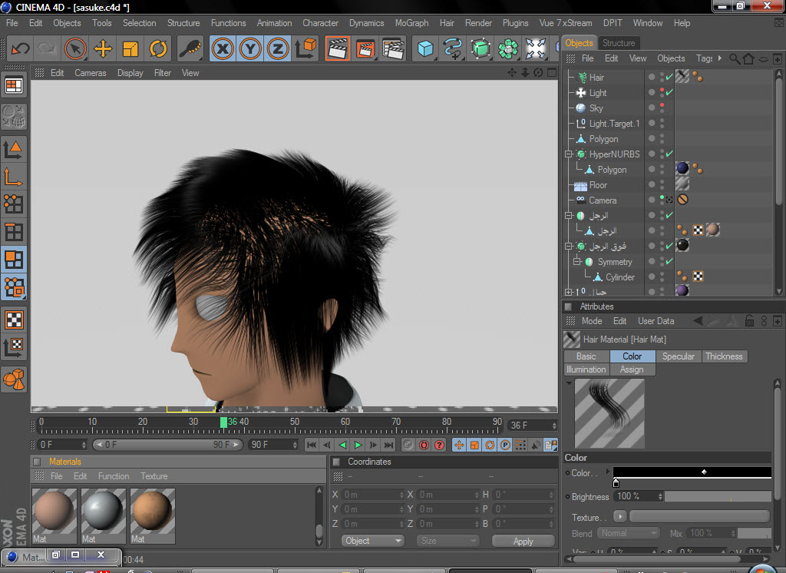Click the Hair material tag on Hair object

[x=682, y=76]
